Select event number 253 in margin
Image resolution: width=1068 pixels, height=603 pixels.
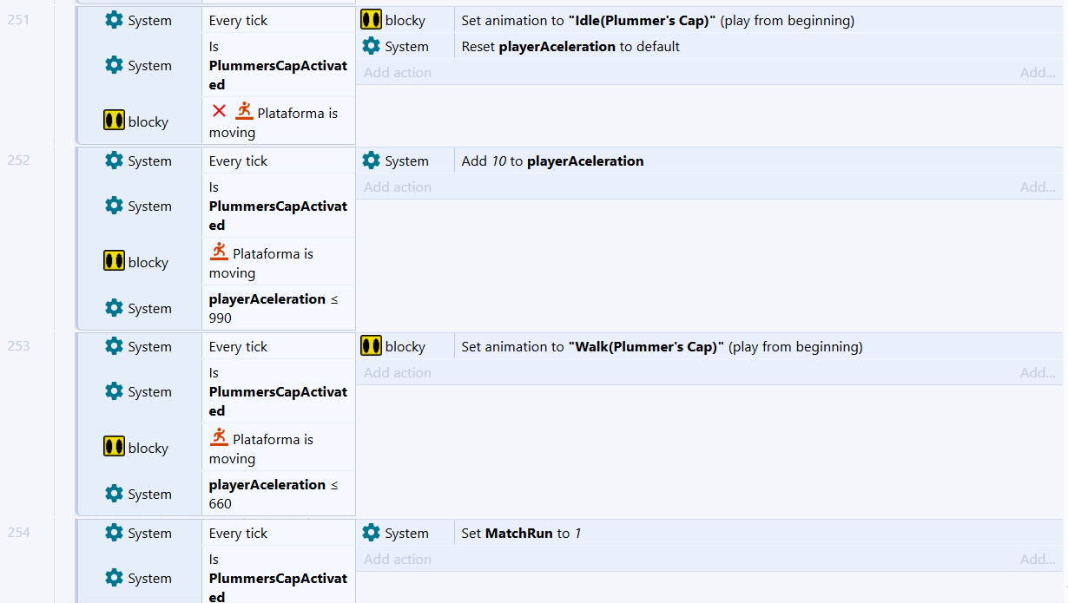coord(18,346)
